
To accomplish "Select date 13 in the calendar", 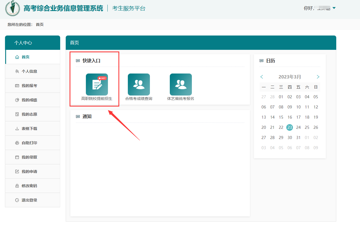I will [x=264, y=117].
